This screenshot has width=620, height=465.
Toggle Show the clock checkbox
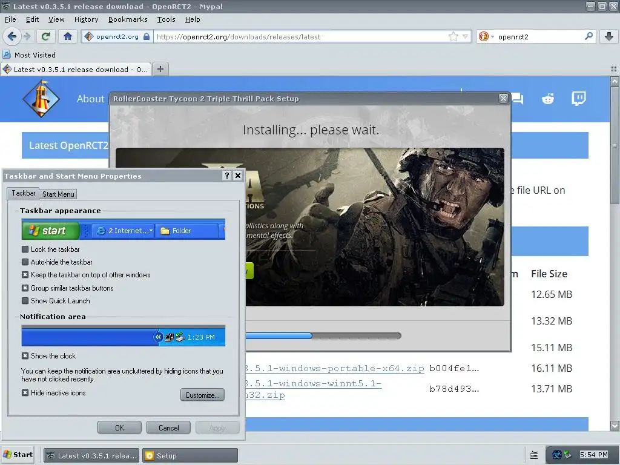tap(25, 356)
